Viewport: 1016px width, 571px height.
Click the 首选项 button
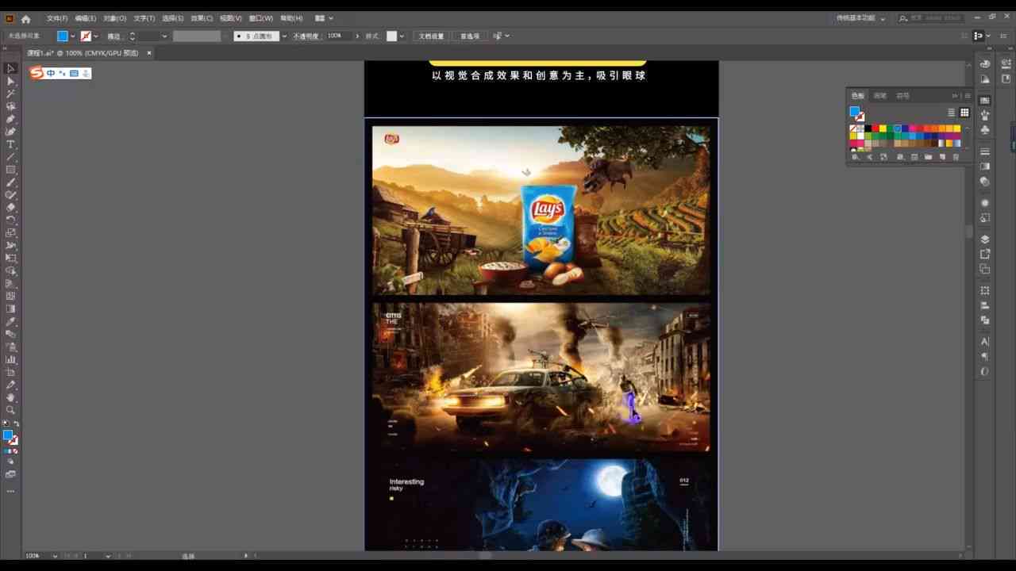(x=470, y=36)
